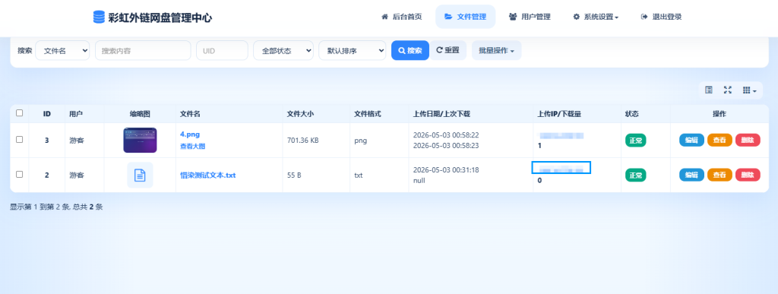778x294 pixels.
Task: Click the txt document icon for 惜染测试文本.txt
Action: coord(140,175)
